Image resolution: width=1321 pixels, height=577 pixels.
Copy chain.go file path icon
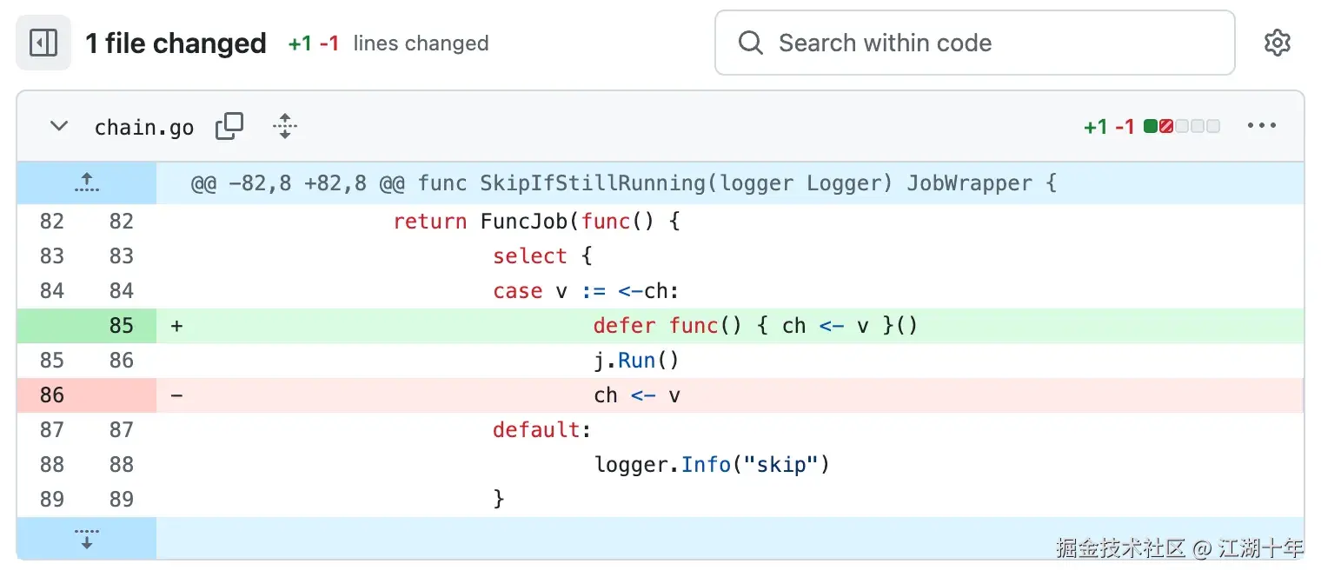tap(229, 127)
